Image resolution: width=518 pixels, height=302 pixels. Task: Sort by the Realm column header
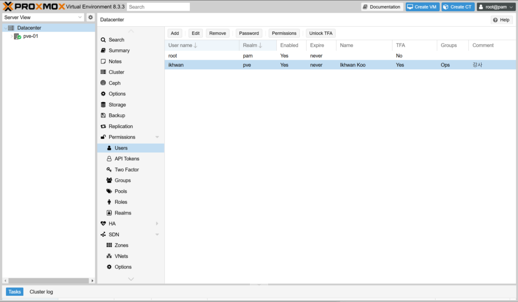point(252,46)
